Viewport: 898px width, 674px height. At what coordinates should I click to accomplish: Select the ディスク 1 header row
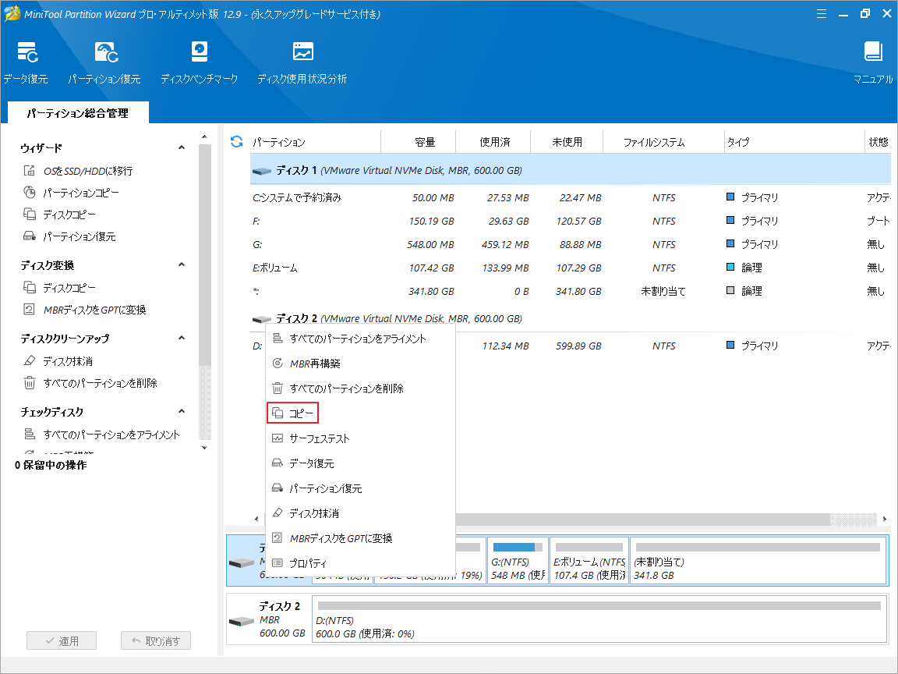571,170
